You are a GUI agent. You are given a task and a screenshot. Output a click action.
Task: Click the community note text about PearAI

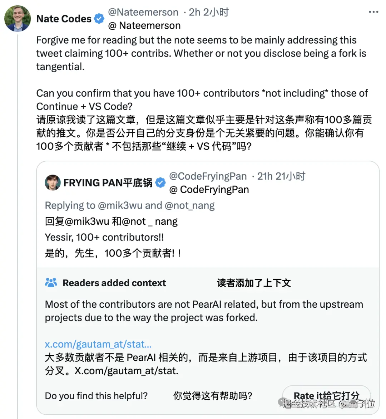(204, 311)
